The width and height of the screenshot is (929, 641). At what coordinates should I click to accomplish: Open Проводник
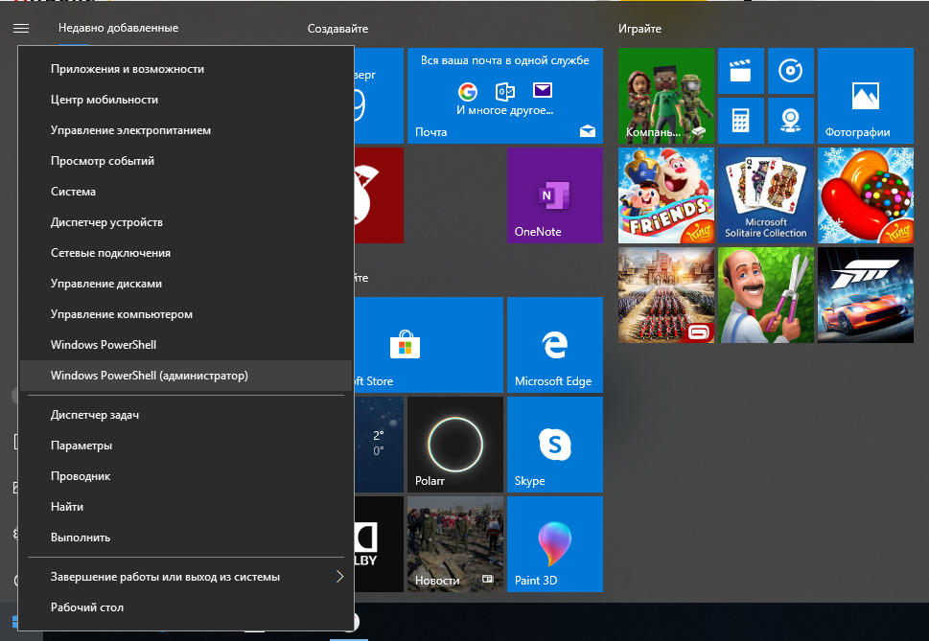[x=186, y=476]
